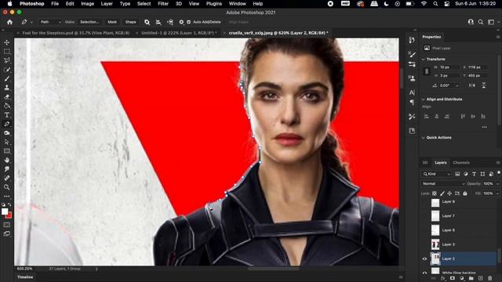This screenshot has height=282, width=502.
Task: Open path operations icon in options bar
Action: point(147,22)
